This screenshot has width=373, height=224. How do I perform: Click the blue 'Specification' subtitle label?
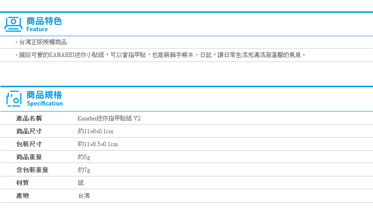point(45,104)
